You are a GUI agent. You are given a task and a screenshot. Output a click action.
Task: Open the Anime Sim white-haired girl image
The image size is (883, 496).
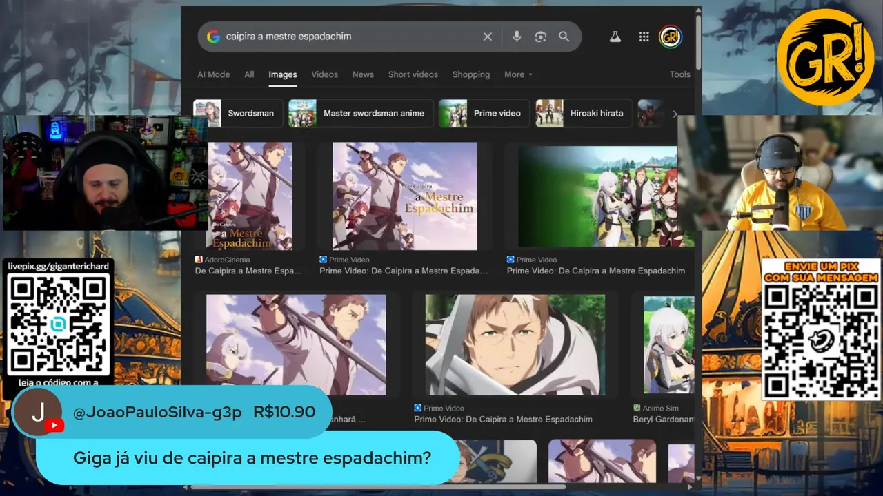(x=668, y=344)
